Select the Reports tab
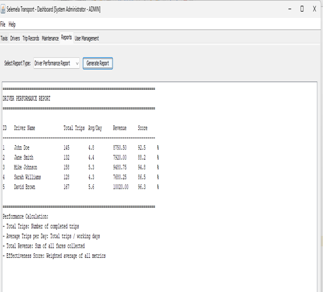 (66, 38)
